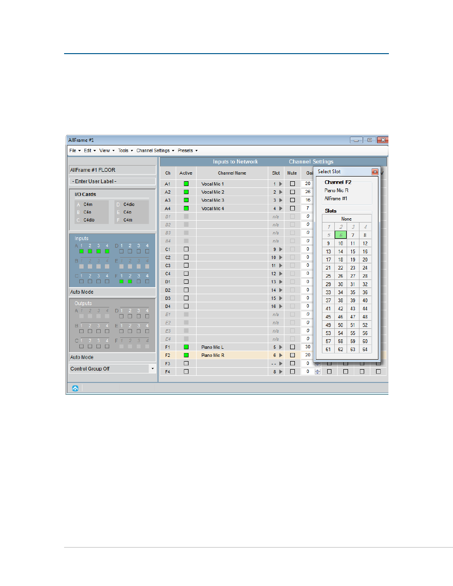The image size is (453, 586).
Task: Click output E1 indicator in Outputs panel
Action: pyautogui.click(x=121, y=331)
